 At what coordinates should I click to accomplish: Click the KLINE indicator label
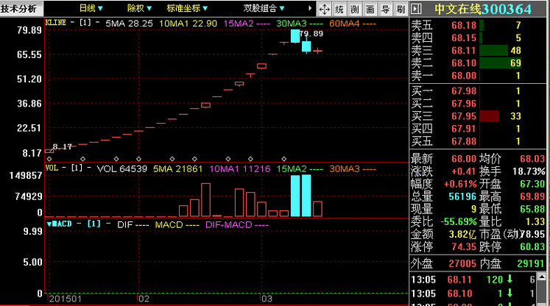coord(57,23)
